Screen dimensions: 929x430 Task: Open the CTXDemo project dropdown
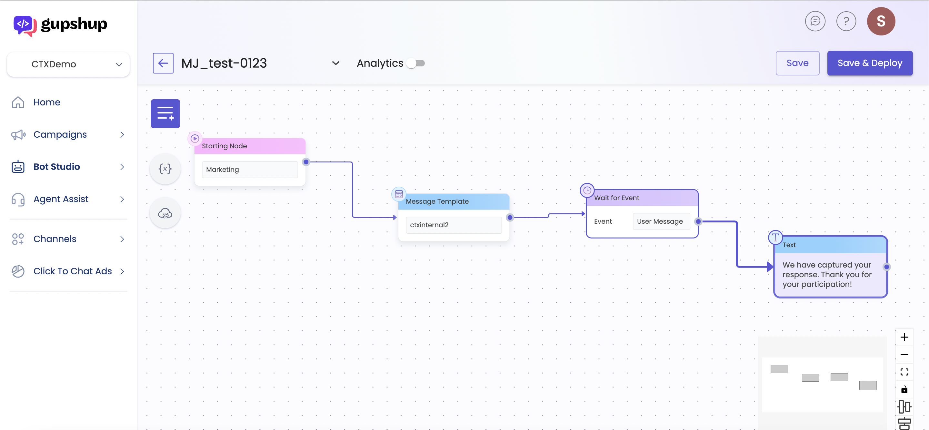click(x=68, y=64)
